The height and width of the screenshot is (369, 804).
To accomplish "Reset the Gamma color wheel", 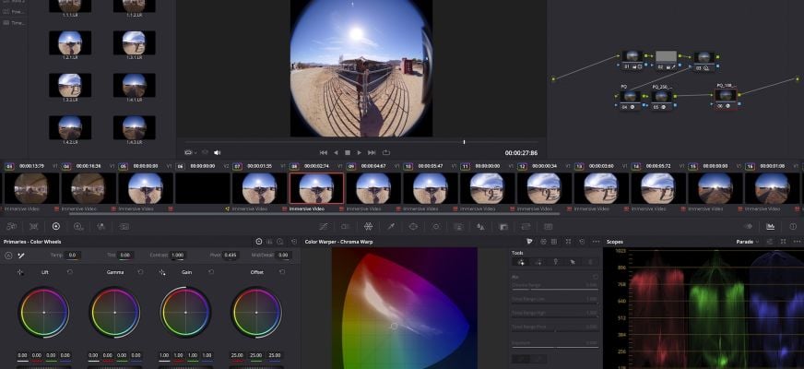I will [140, 272].
